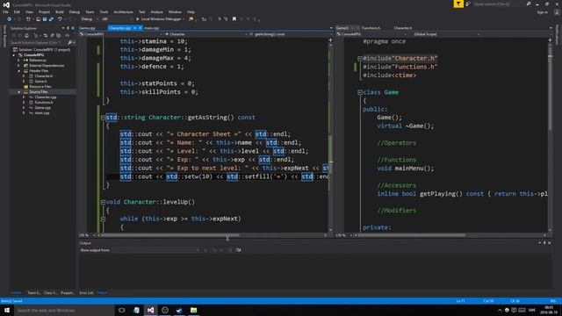562x316 pixels.
Task: Open the x86 platform dropdown
Action: 116,19
